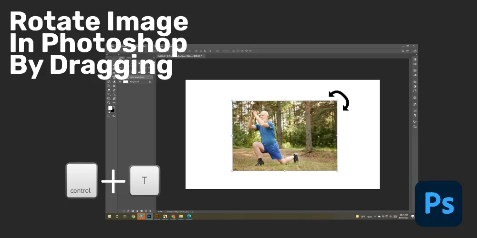Switch to the Layers tab
This screenshot has height=238, width=477.
[x=121, y=58]
